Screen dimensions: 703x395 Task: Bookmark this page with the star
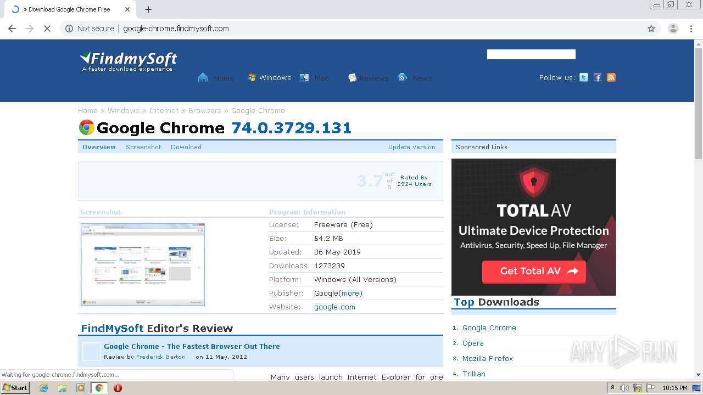(x=651, y=29)
